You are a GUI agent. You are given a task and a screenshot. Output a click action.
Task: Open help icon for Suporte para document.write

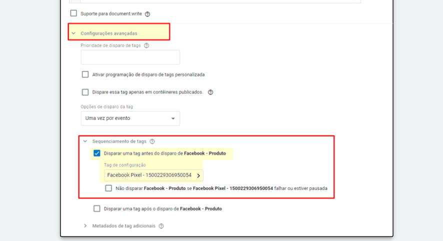point(147,14)
